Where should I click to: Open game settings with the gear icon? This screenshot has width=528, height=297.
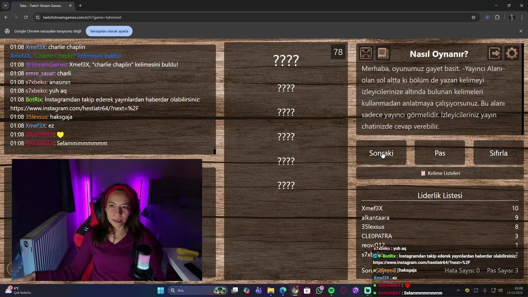coord(511,53)
